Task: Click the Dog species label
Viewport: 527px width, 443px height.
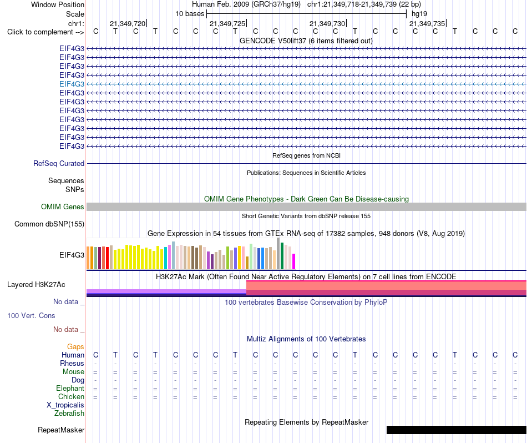Action: (78, 380)
